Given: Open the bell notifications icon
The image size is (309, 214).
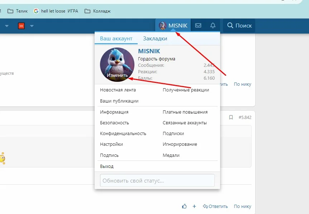Looking at the screenshot, I should point(213,25).
